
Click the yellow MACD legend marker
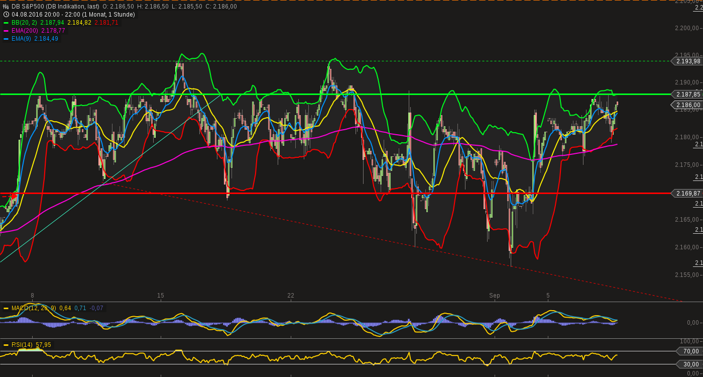click(6, 308)
